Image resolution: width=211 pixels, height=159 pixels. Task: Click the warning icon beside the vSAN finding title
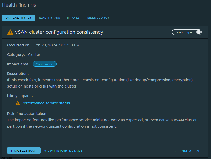10,32
